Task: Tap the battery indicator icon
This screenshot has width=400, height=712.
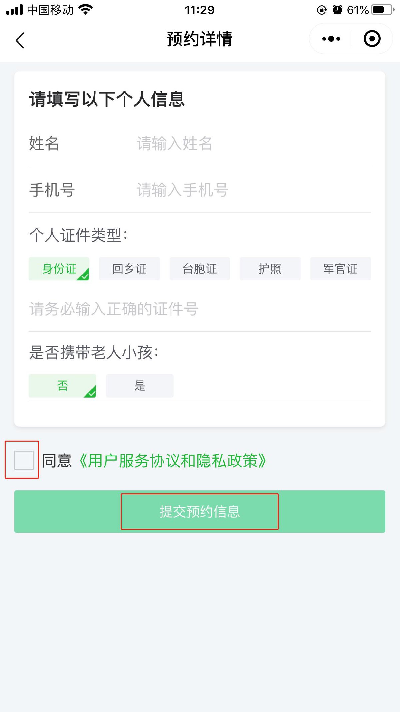Action: tap(383, 10)
